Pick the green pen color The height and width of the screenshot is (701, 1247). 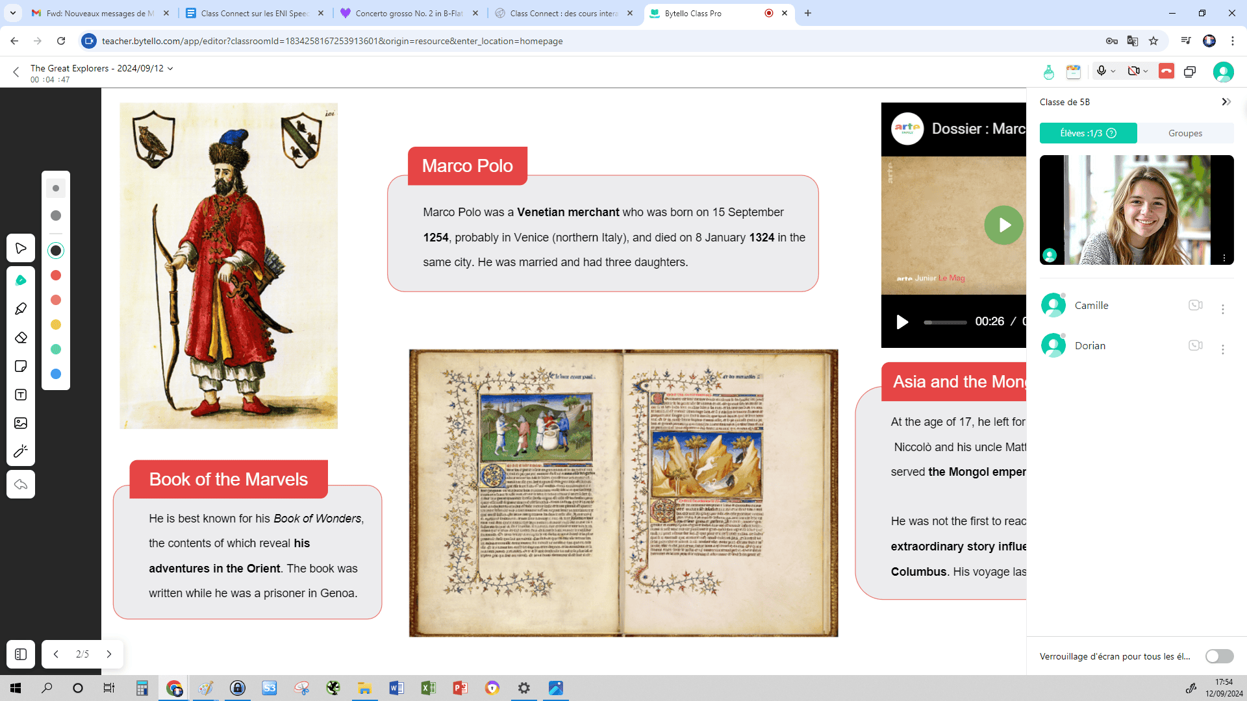(56, 349)
